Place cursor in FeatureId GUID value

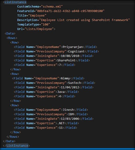[x=70, y=11]
